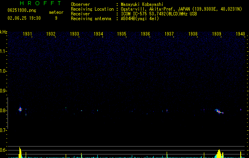Click the small echo near the 1937 marker
Viewport: 249px width, 158px height.
[167, 111]
